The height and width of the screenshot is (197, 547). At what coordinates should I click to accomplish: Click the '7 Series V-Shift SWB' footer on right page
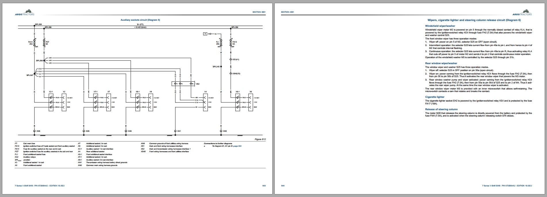point(507,186)
